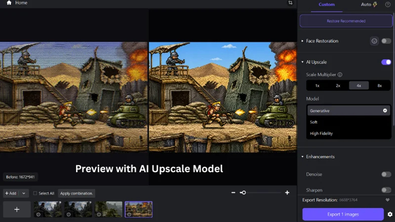
Task: Open export settings gear icon
Action: point(390,214)
